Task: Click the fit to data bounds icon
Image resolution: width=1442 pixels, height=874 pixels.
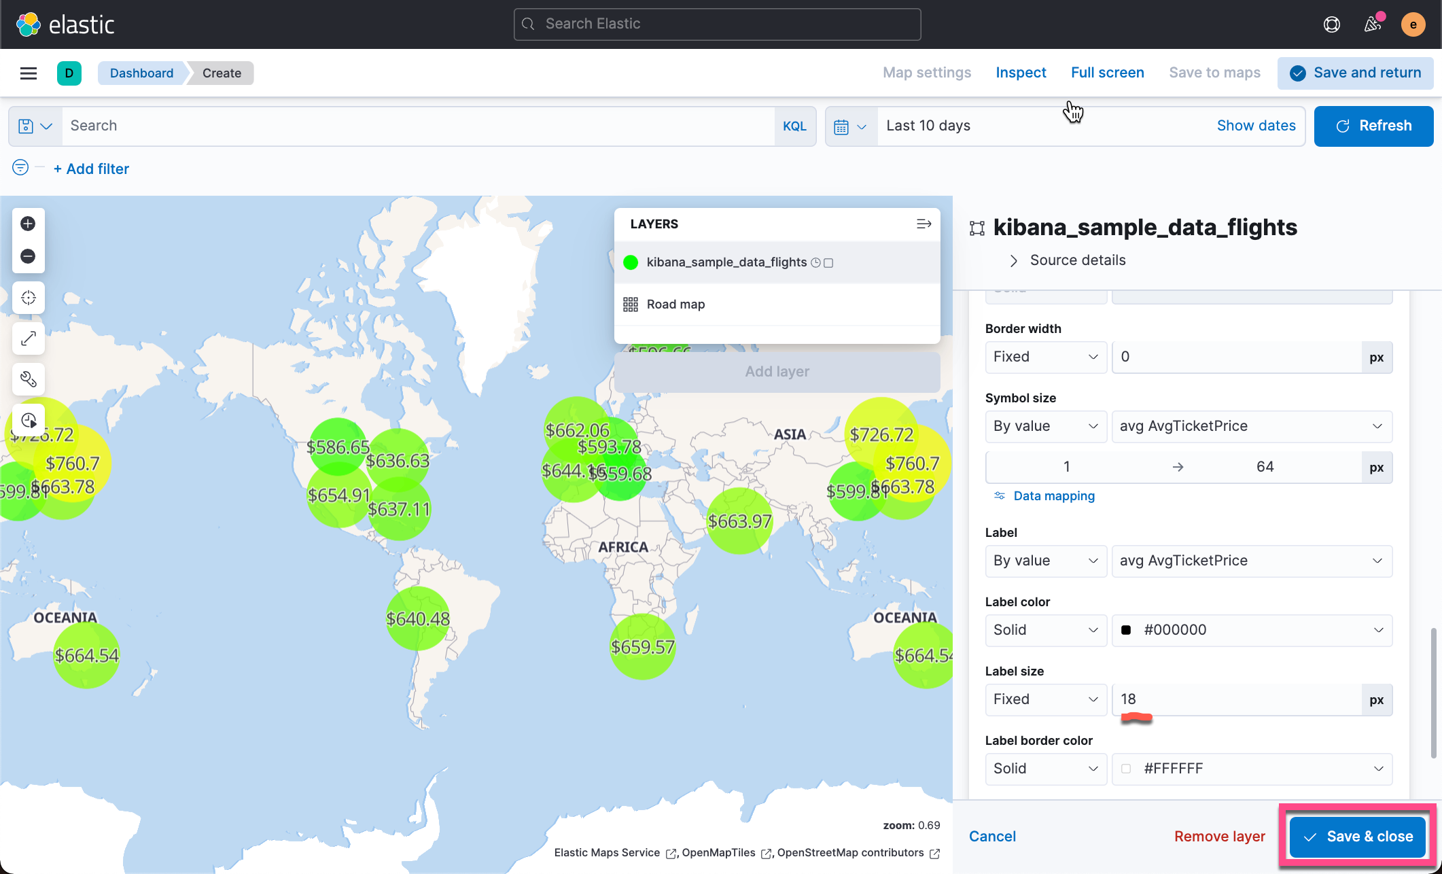Action: coord(28,298)
